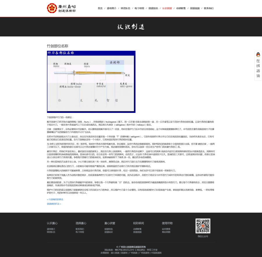The height and width of the screenshot is (257, 262).
Task: Open the bamboo sword parts diagram image
Action: click(91, 82)
